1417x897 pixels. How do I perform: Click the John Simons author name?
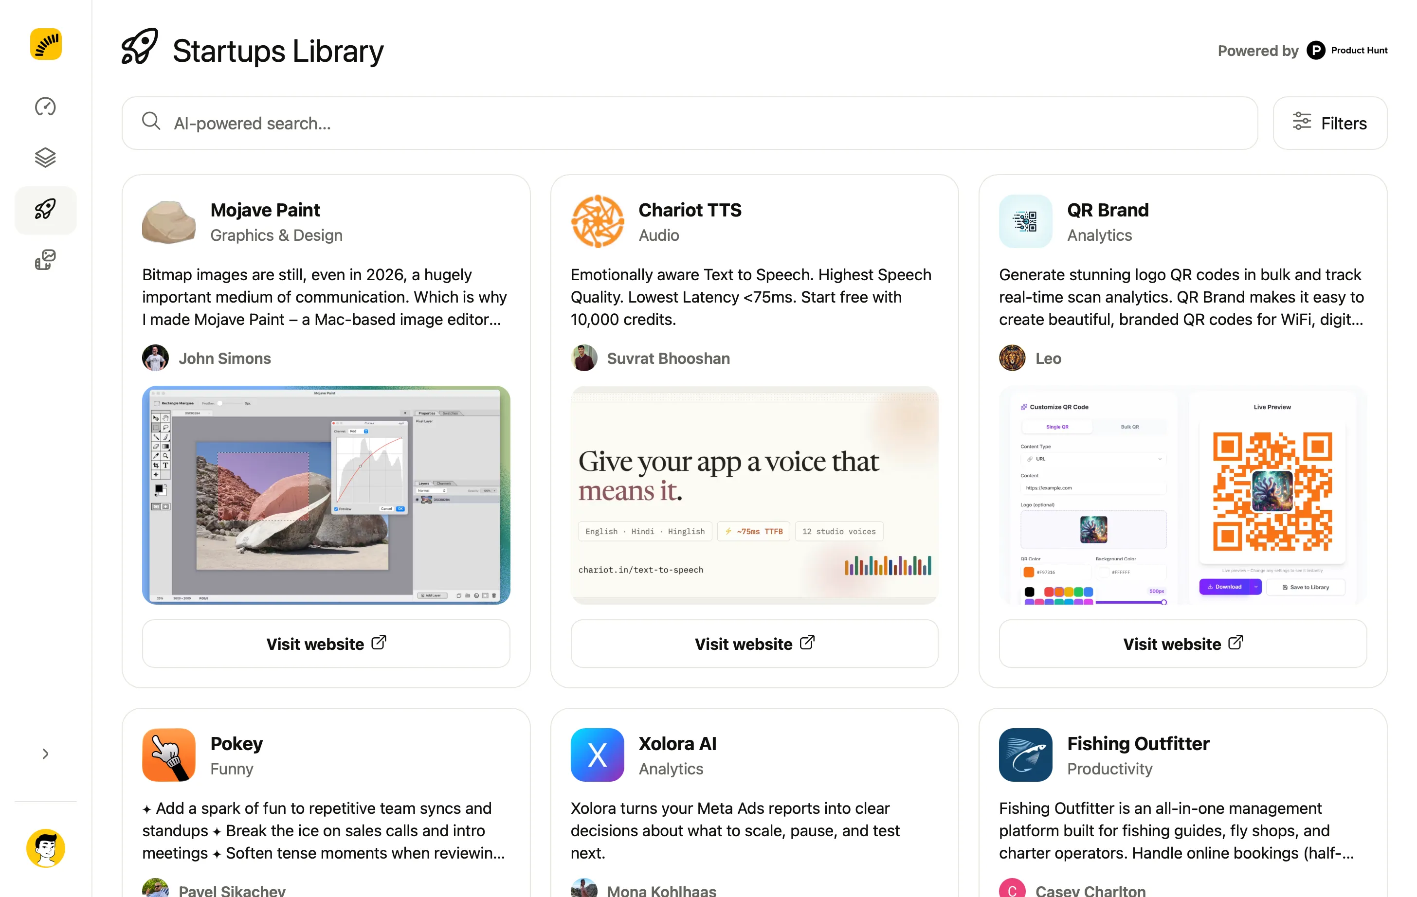[x=225, y=358]
